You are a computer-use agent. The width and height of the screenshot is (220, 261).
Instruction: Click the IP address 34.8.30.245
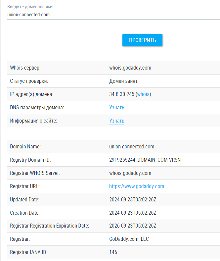(x=122, y=94)
